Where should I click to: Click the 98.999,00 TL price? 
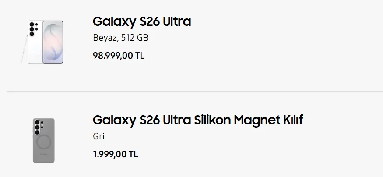point(118,56)
